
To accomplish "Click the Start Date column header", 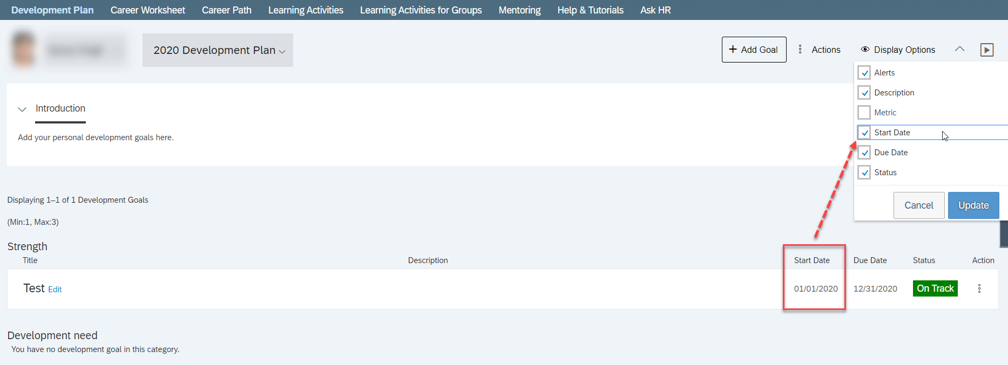I will 811,260.
